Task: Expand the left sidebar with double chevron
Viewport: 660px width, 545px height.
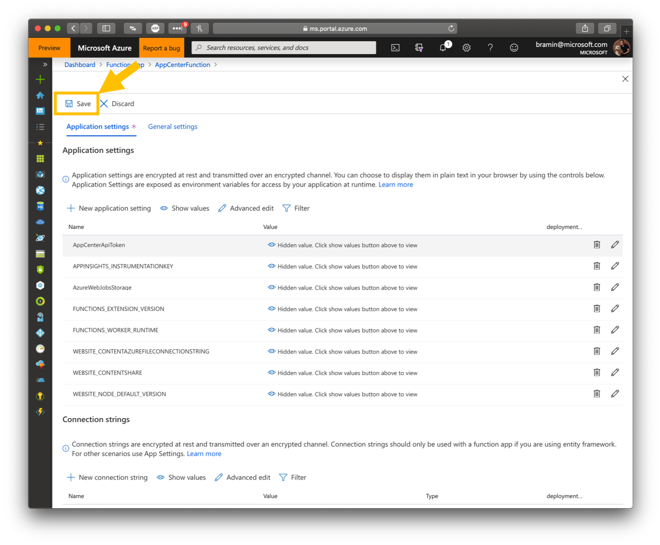Action: (45, 64)
